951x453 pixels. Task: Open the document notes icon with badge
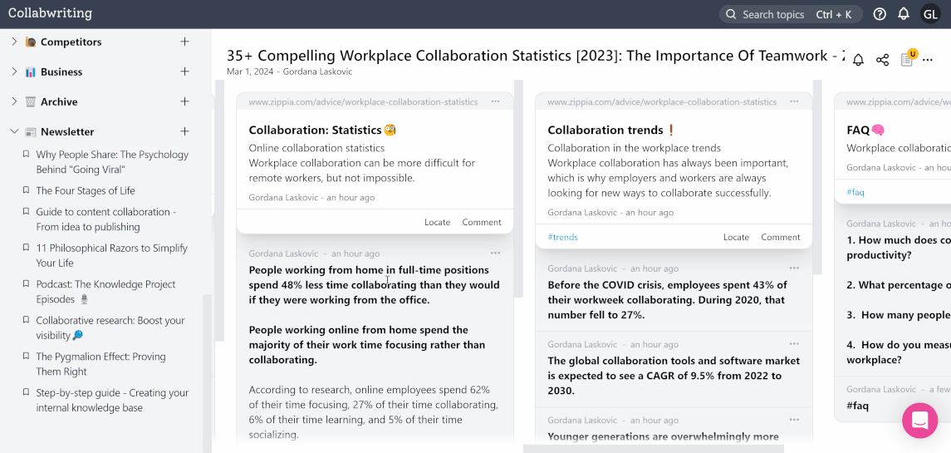907,60
